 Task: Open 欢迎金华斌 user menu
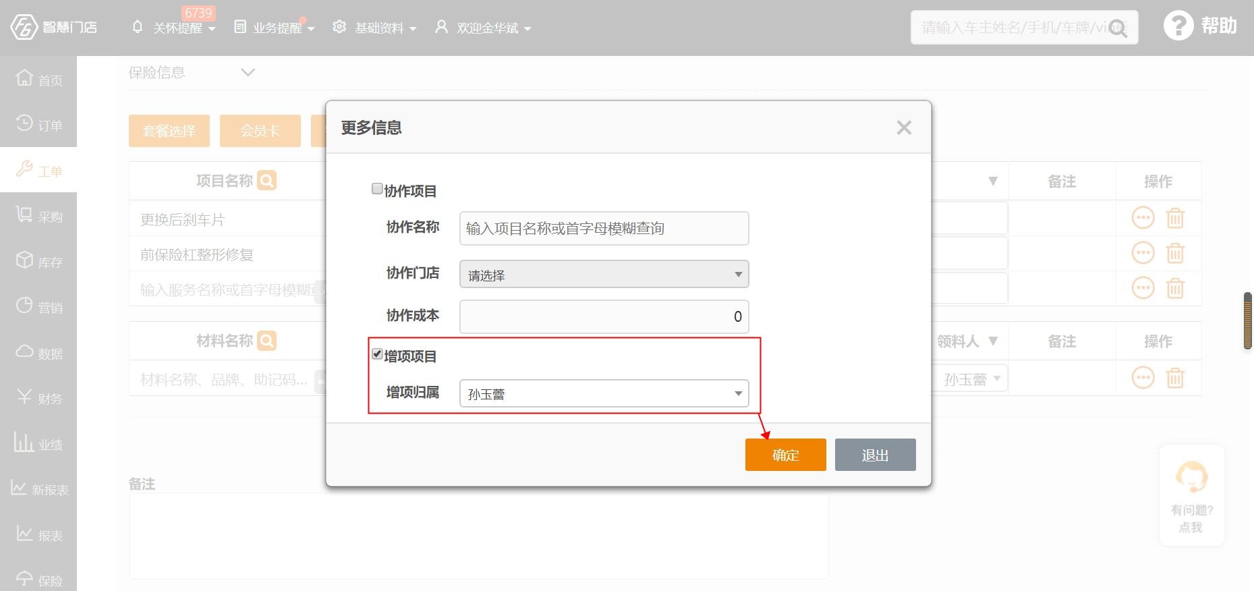click(x=483, y=28)
